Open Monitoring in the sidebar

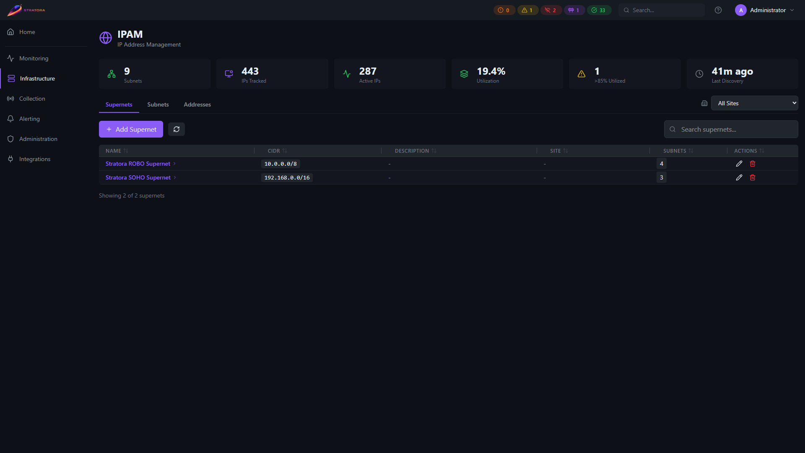34,58
